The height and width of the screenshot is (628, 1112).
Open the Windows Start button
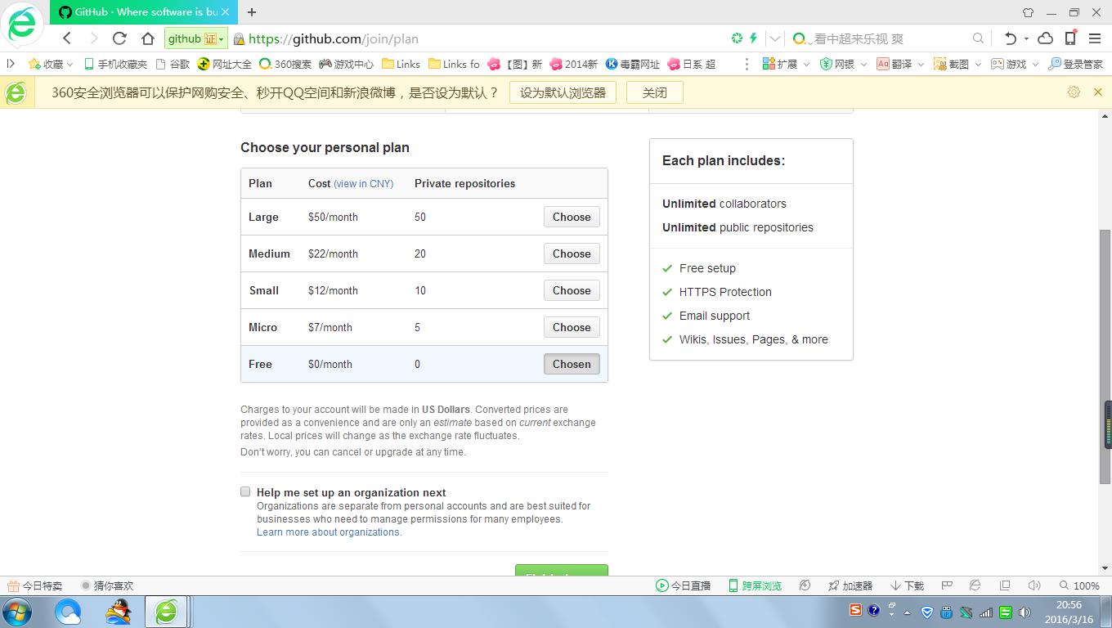point(17,612)
